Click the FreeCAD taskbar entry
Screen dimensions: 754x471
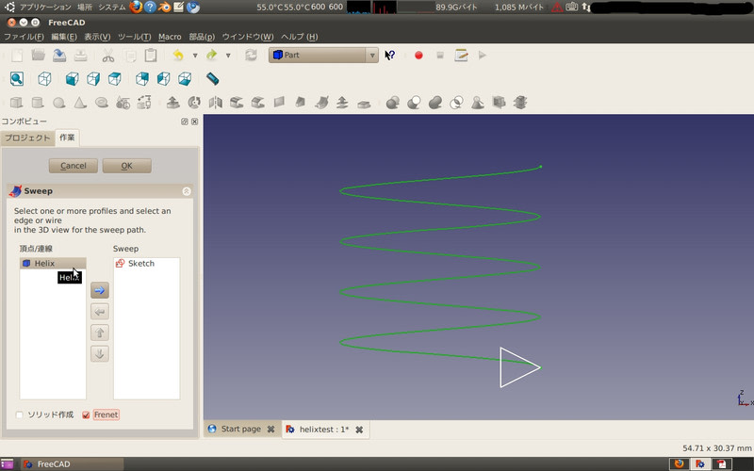[73, 464]
